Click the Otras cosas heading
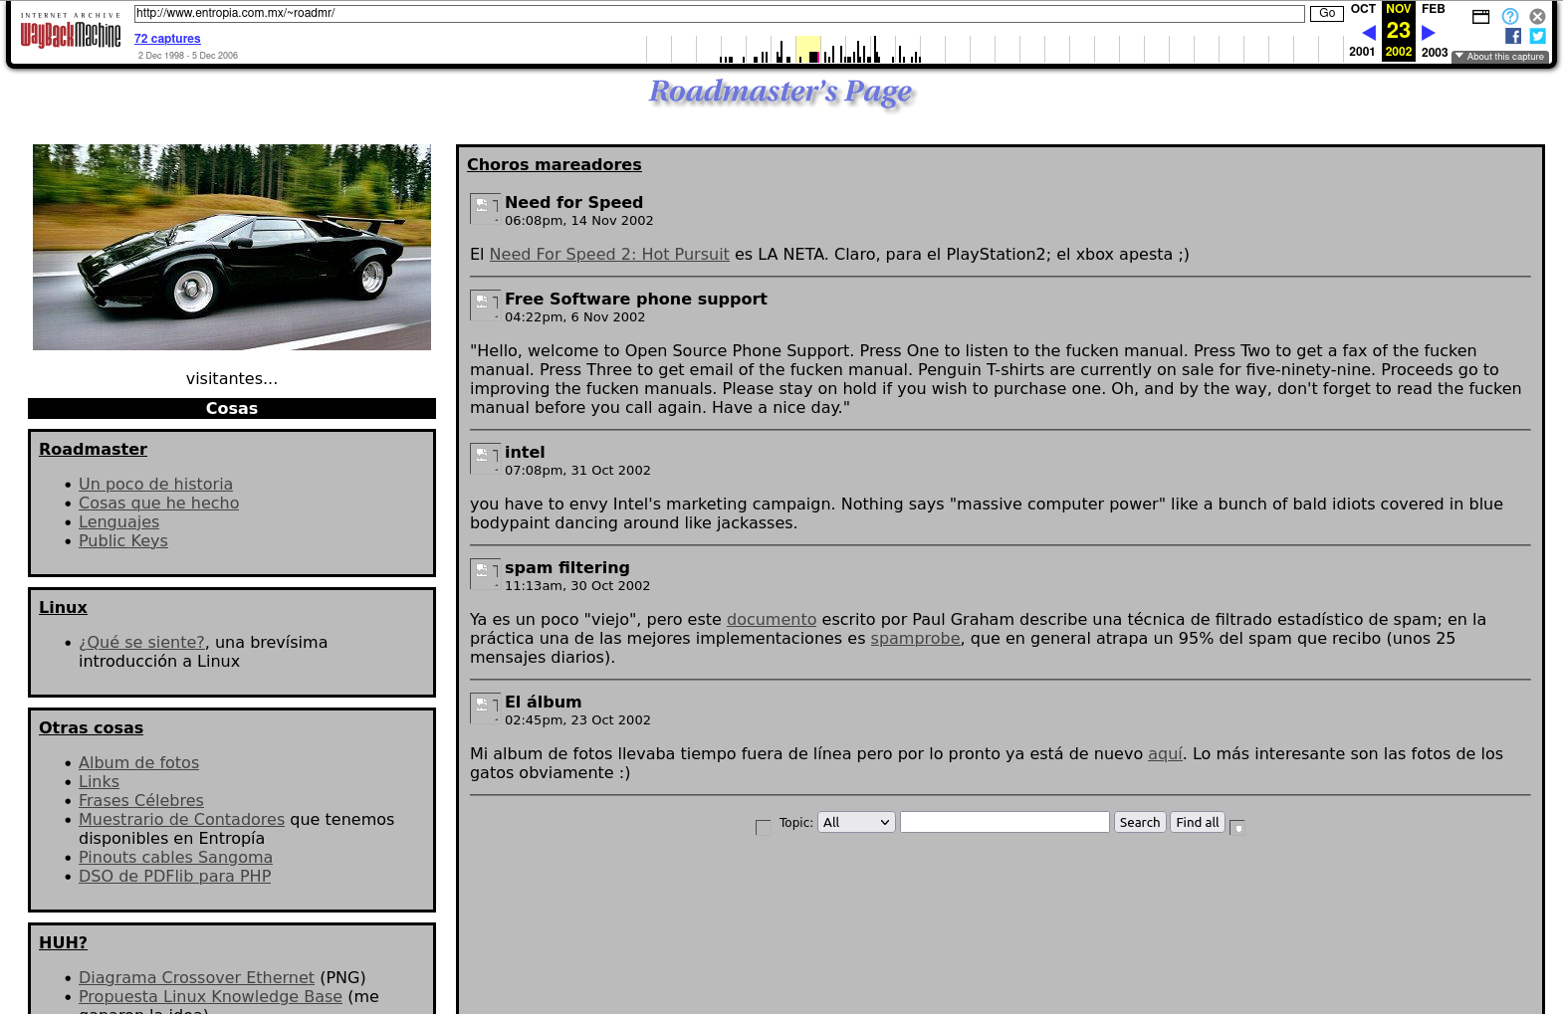The height and width of the screenshot is (1014, 1563). tap(91, 727)
